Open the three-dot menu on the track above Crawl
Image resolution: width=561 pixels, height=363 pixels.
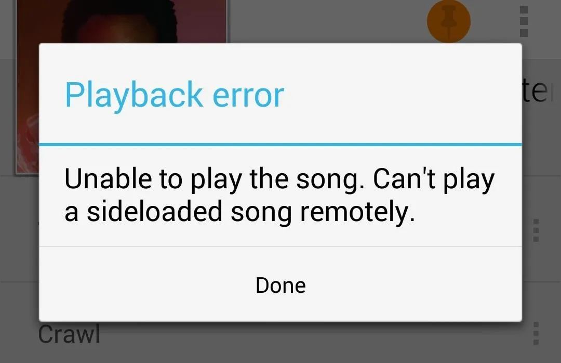[536, 230]
